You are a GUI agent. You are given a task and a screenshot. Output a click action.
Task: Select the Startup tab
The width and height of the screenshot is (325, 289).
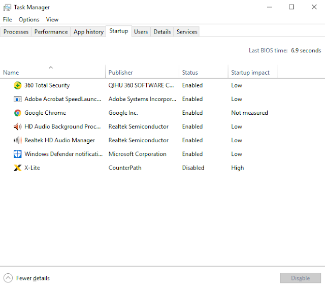[x=119, y=31]
